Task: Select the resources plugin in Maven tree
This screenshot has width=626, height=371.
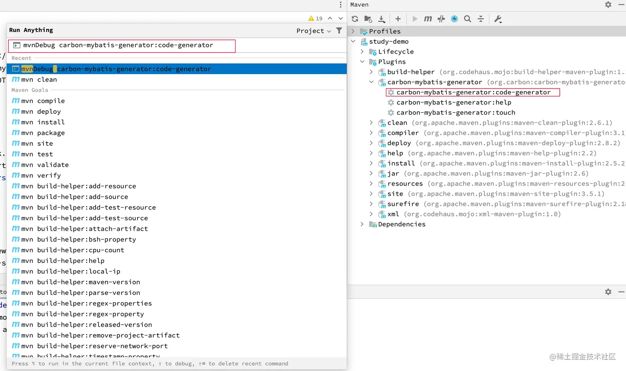Action: pos(502,183)
